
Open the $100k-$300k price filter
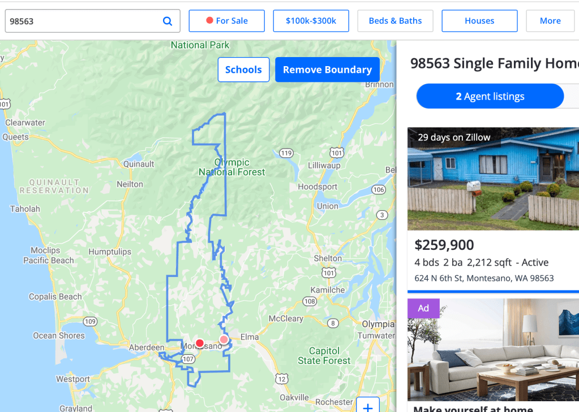(311, 21)
